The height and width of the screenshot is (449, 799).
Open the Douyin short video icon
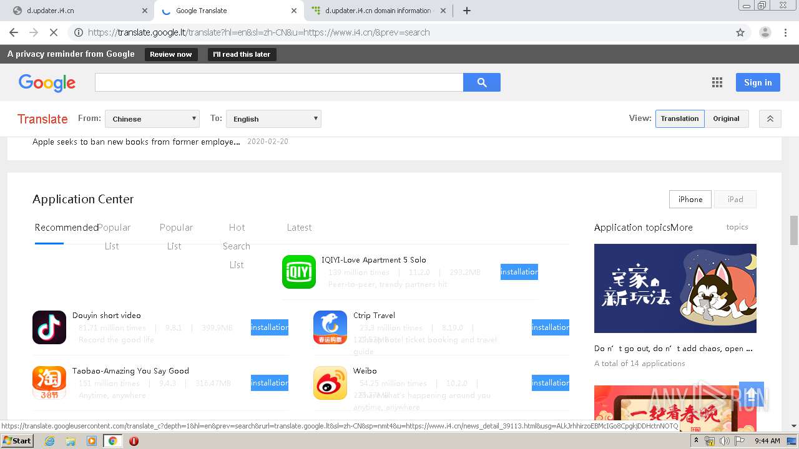pos(49,327)
